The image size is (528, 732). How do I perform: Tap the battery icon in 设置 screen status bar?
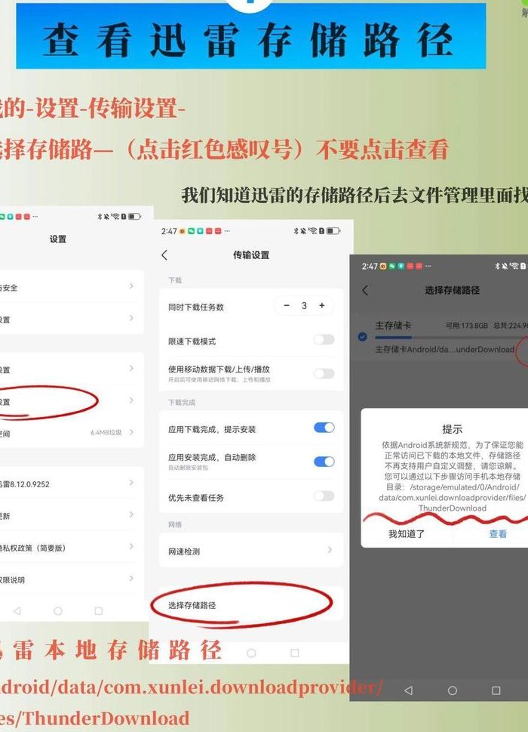pyautogui.click(x=134, y=216)
